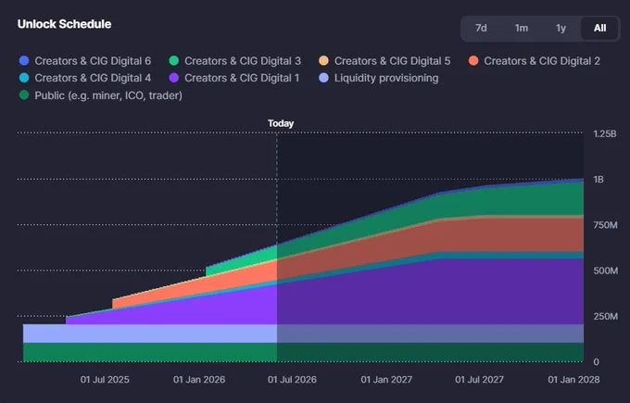
Task: Toggle the Creators & CIG Digital 3 legend dot
Action: pos(174,60)
